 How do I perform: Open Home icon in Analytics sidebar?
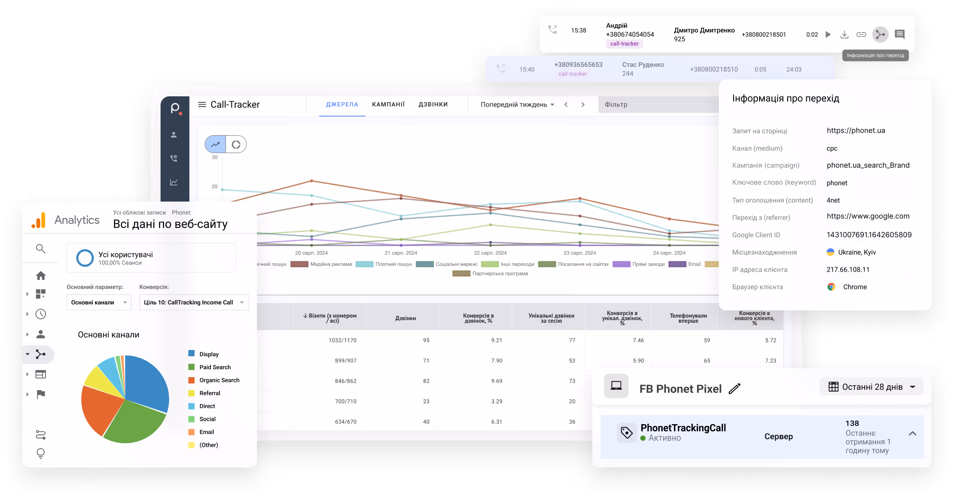pyautogui.click(x=41, y=276)
